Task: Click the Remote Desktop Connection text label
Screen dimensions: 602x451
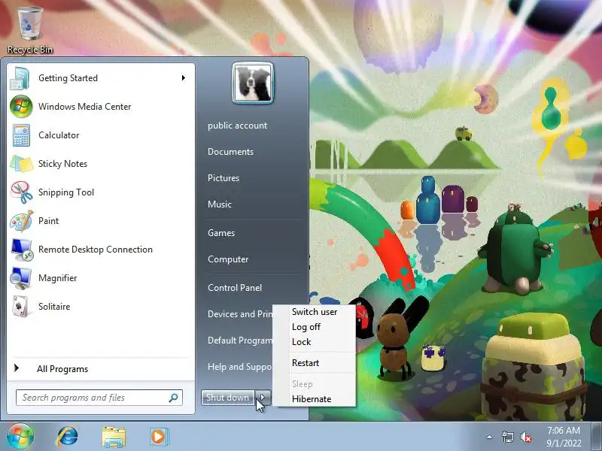Action: [96, 250]
